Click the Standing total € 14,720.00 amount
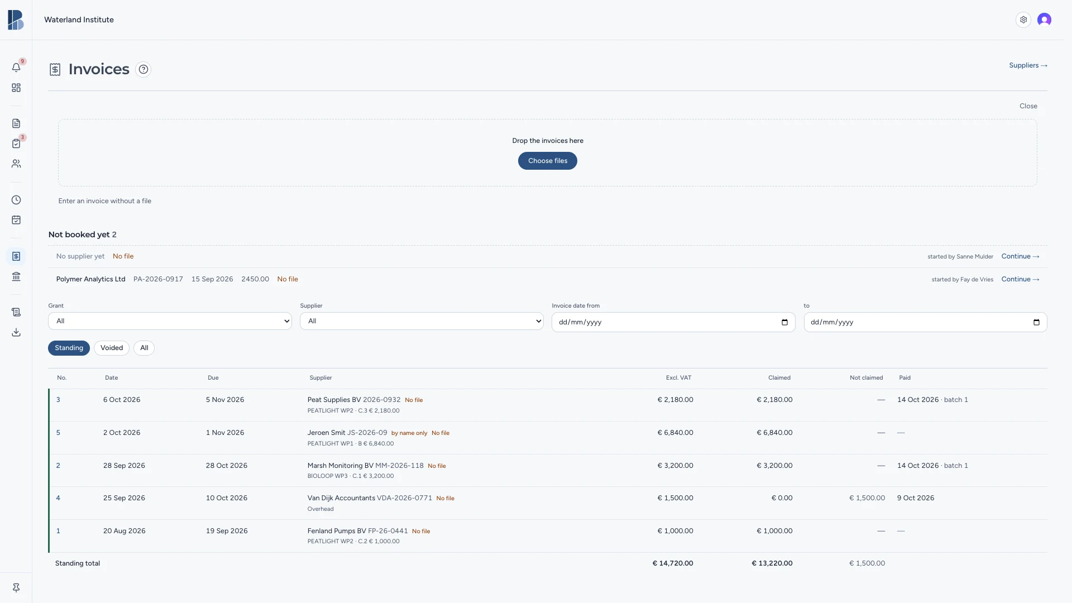Screen dimensions: 1072x603 click(673, 563)
